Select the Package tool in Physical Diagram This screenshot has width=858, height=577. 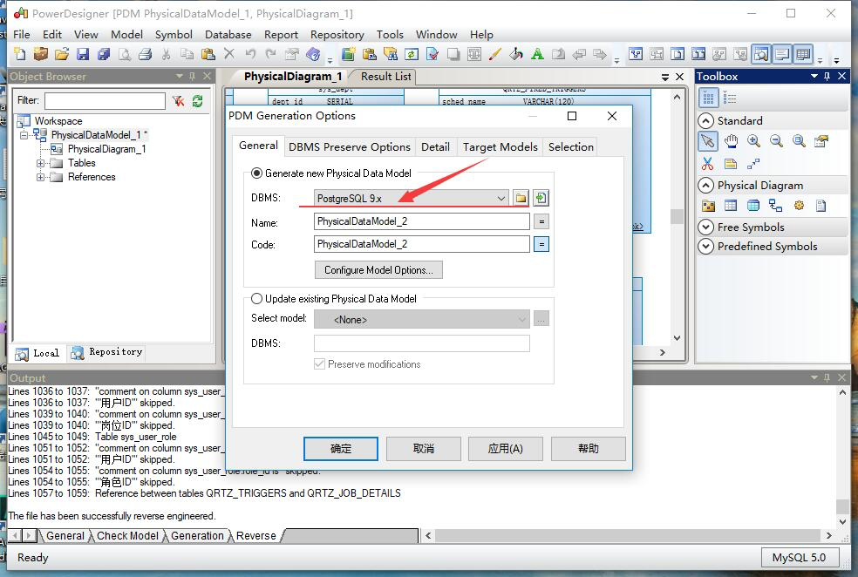pyautogui.click(x=708, y=206)
